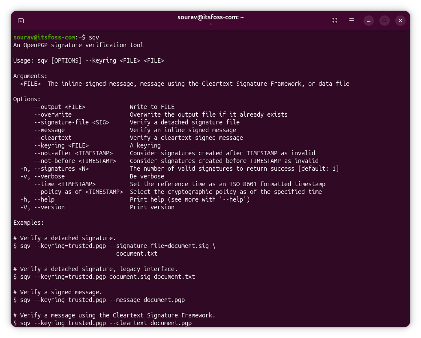Viewport: 421px width, 338px height.
Task: Click '# Verify a detached signature, legacy interface.'
Action: (x=95, y=269)
